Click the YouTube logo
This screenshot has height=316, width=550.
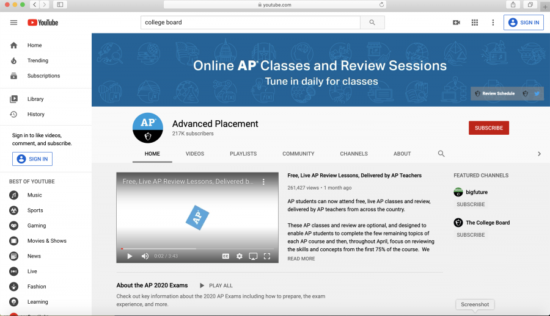43,23
